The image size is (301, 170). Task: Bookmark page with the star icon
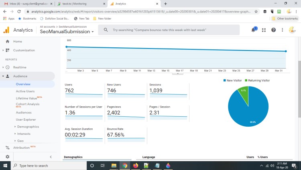(x=256, y=12)
